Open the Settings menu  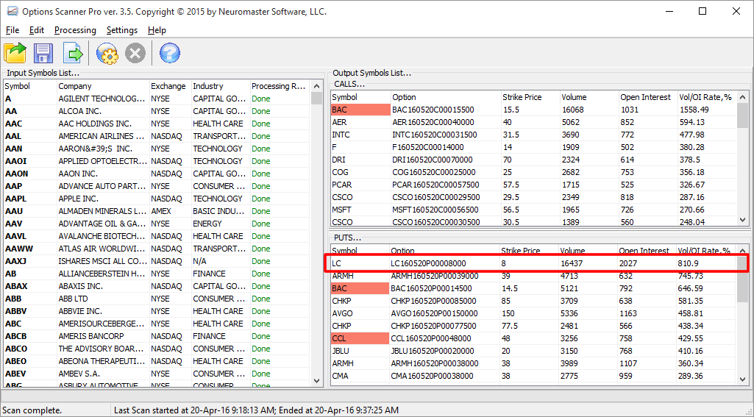121,30
